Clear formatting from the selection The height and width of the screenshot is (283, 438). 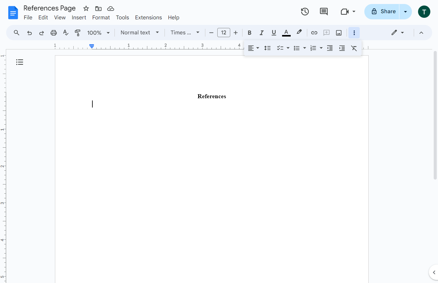pyautogui.click(x=354, y=48)
